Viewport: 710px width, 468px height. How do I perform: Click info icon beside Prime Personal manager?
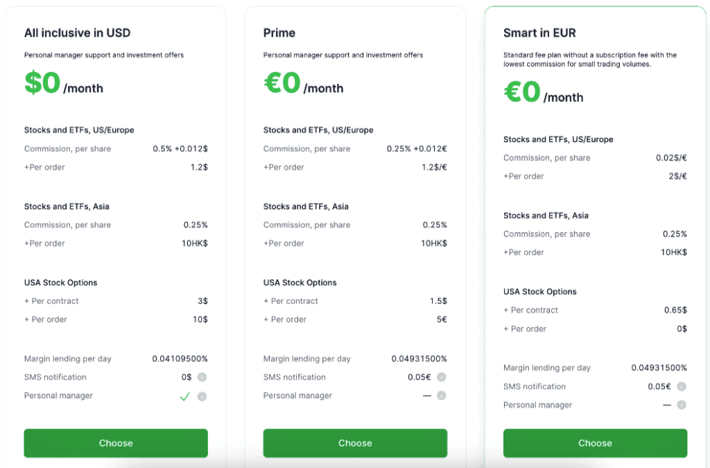[x=442, y=396]
